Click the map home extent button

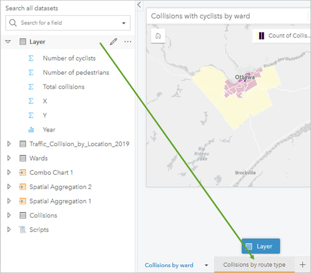[158, 36]
